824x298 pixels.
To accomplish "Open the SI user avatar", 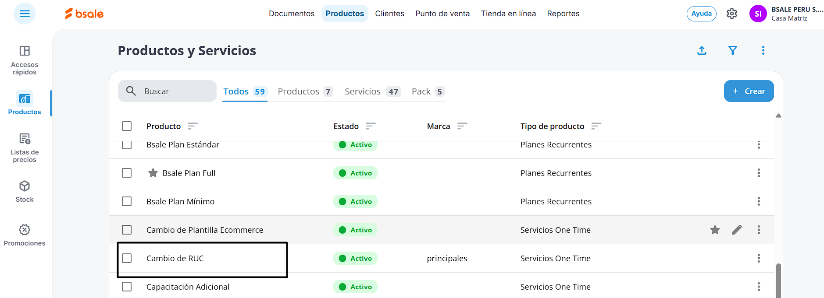I will 758,14.
